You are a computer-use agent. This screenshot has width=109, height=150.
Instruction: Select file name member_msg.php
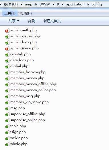pyautogui.click(x=25, y=96)
